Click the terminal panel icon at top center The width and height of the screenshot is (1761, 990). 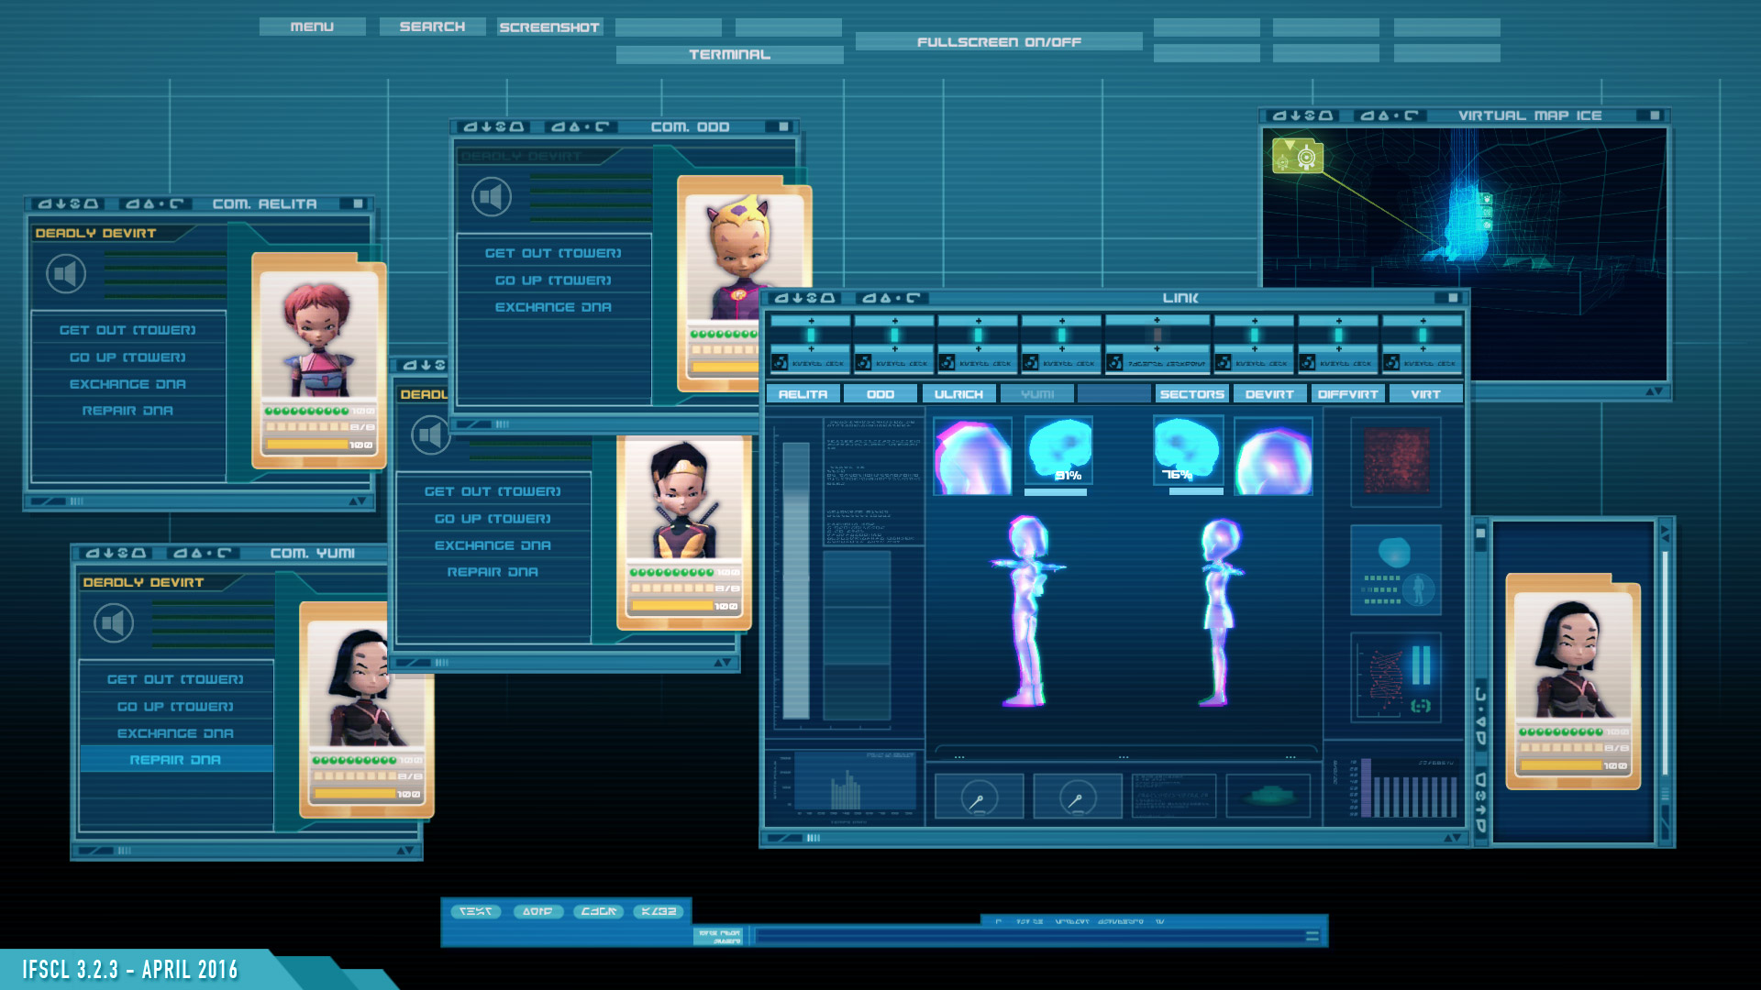point(727,54)
